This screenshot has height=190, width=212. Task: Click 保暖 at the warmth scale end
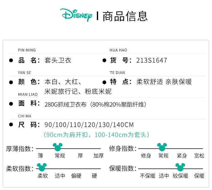[199, 176]
